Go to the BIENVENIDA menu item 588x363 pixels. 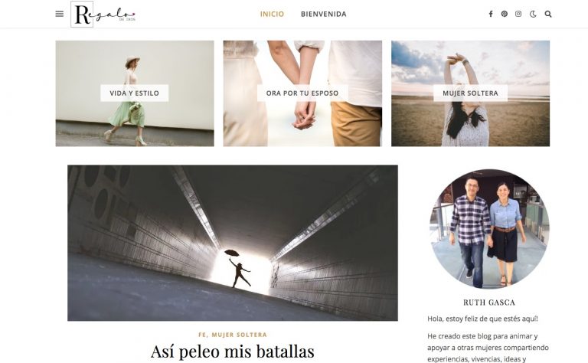pyautogui.click(x=324, y=14)
